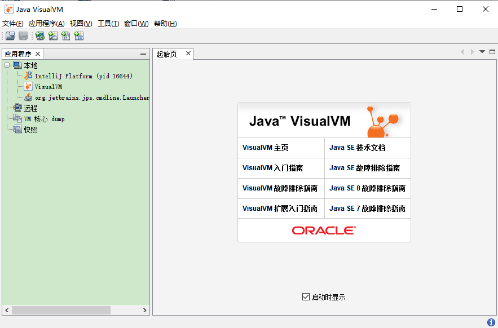Click the Java VisualVM title bar app icon

9,9
